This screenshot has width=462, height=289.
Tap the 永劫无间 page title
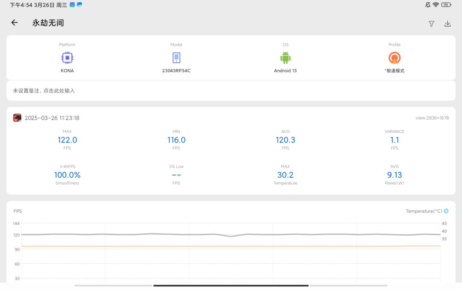pos(48,23)
